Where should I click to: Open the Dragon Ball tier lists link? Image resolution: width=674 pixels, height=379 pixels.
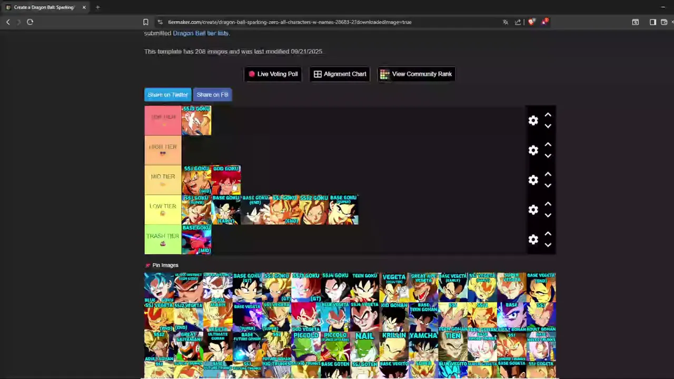point(201,33)
